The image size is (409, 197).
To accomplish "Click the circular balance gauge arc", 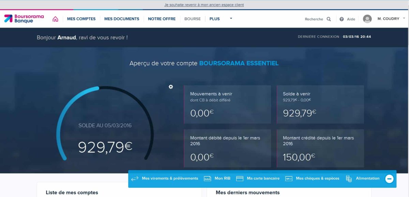I will click(105, 123).
